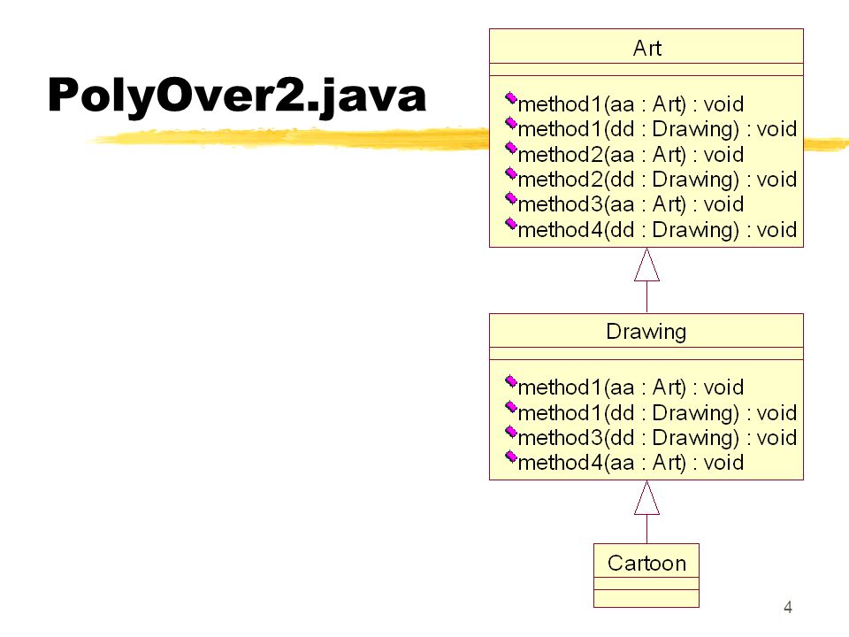Image resolution: width=849 pixels, height=637 pixels.
Task: Click the icon beside Art's method3(aa : Art)
Action: pyautogui.click(x=510, y=199)
